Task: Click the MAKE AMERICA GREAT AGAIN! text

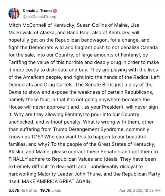Action: tap(57, 181)
